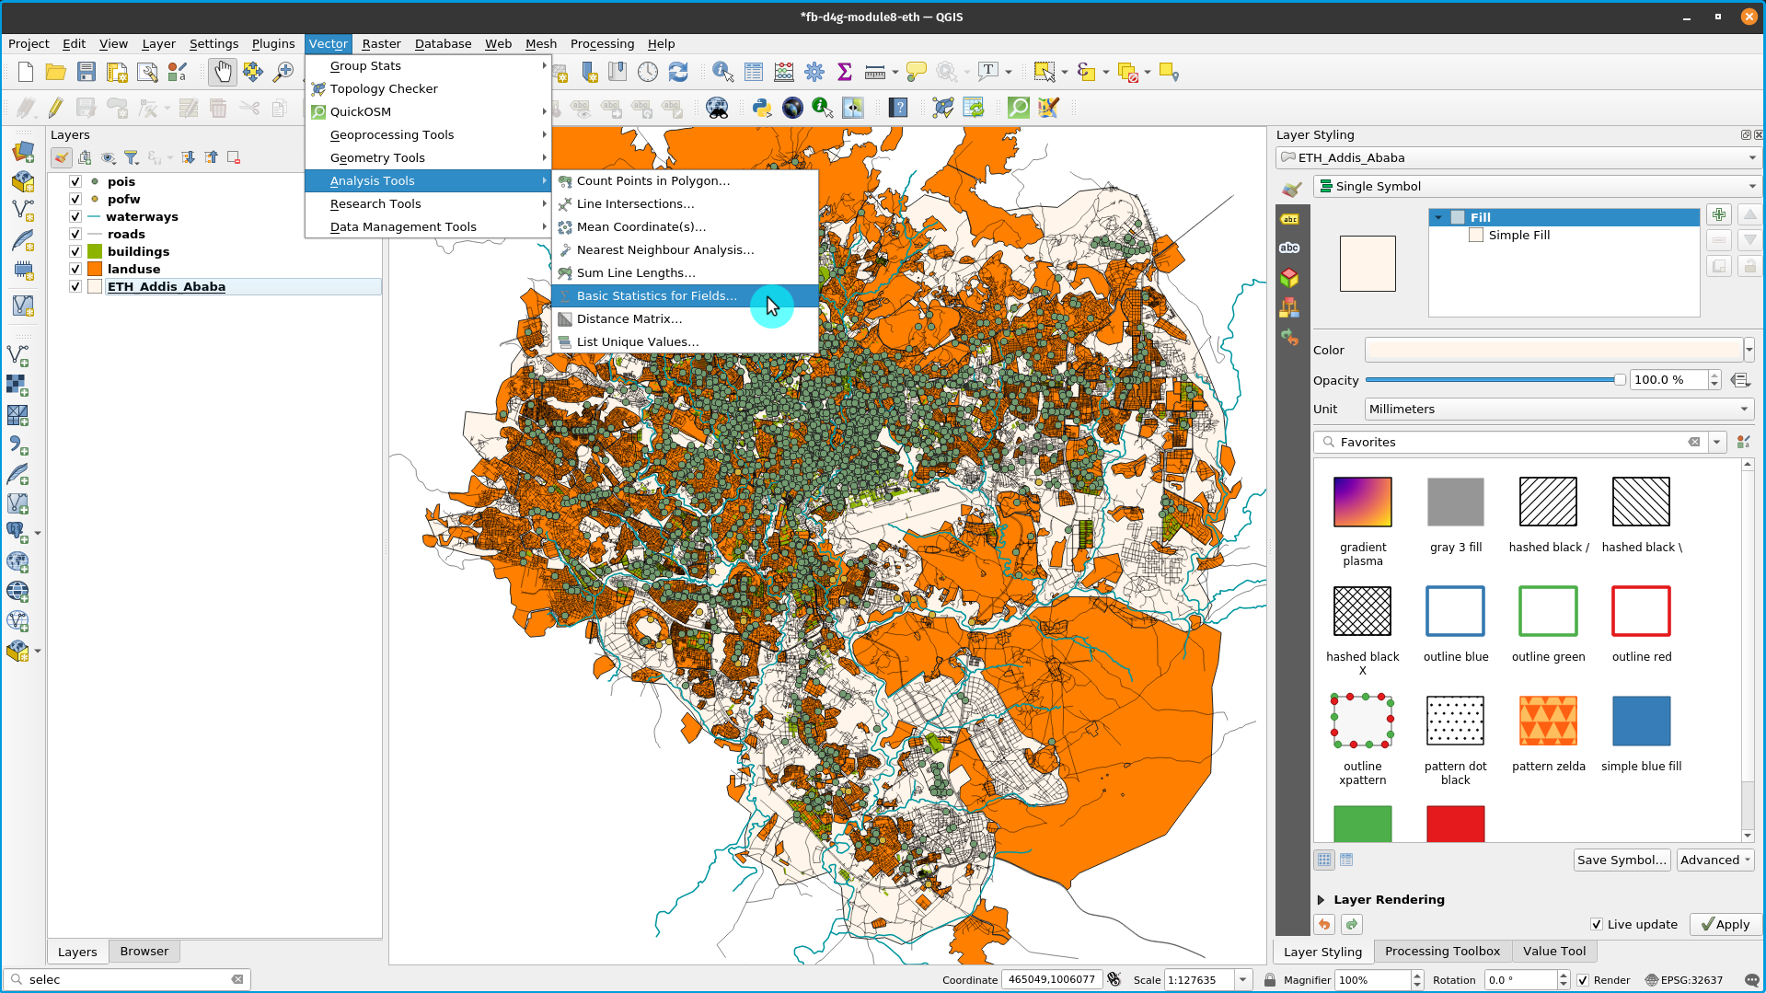
Task: Hide the waterways layer
Action: [x=75, y=217]
